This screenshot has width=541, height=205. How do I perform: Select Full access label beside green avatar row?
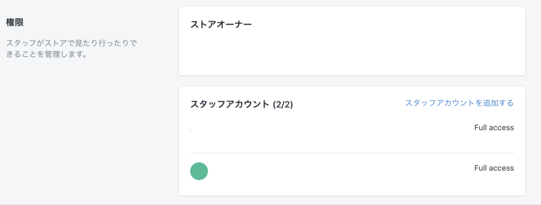(494, 168)
